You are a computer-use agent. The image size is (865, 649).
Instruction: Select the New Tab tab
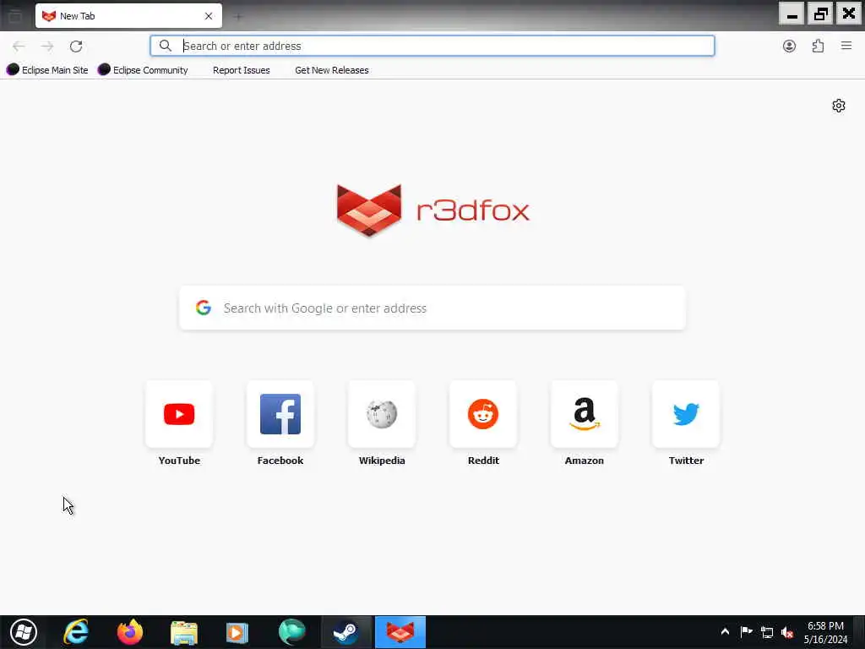pos(128,16)
